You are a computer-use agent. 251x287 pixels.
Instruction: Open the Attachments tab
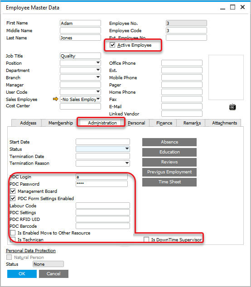pyautogui.click(x=223, y=123)
